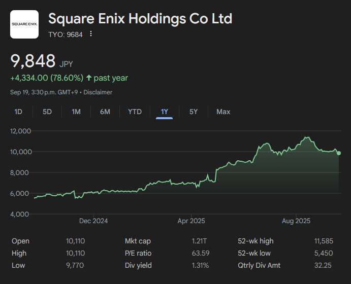Select the 6M time range tab
Image resolution: width=351 pixels, height=284 pixels.
pyautogui.click(x=105, y=112)
